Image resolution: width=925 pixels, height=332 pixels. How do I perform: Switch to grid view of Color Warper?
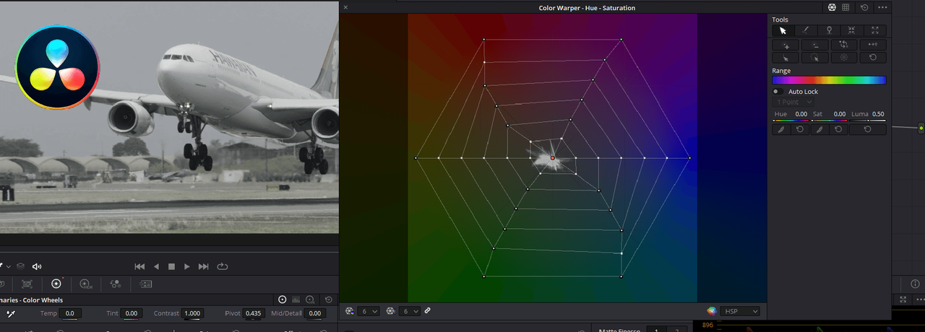(846, 7)
